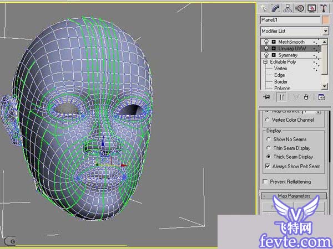Open the Utilities hammer tab

point(324,8)
